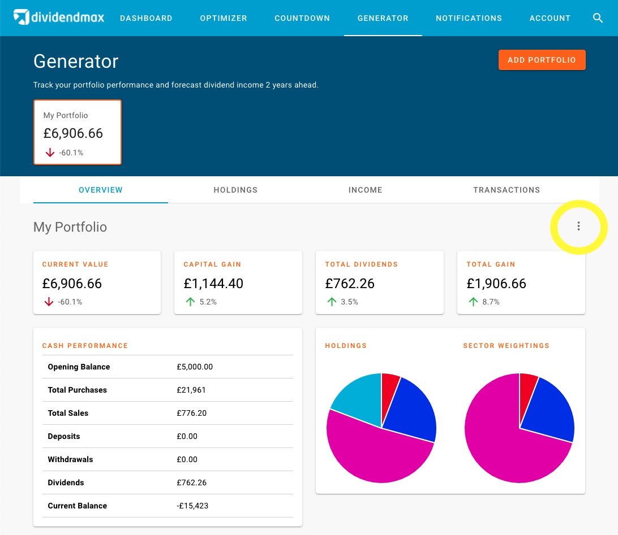Click the Capital Gain £1,144.40 card
Screen dimensions: 618x535
click(238, 282)
